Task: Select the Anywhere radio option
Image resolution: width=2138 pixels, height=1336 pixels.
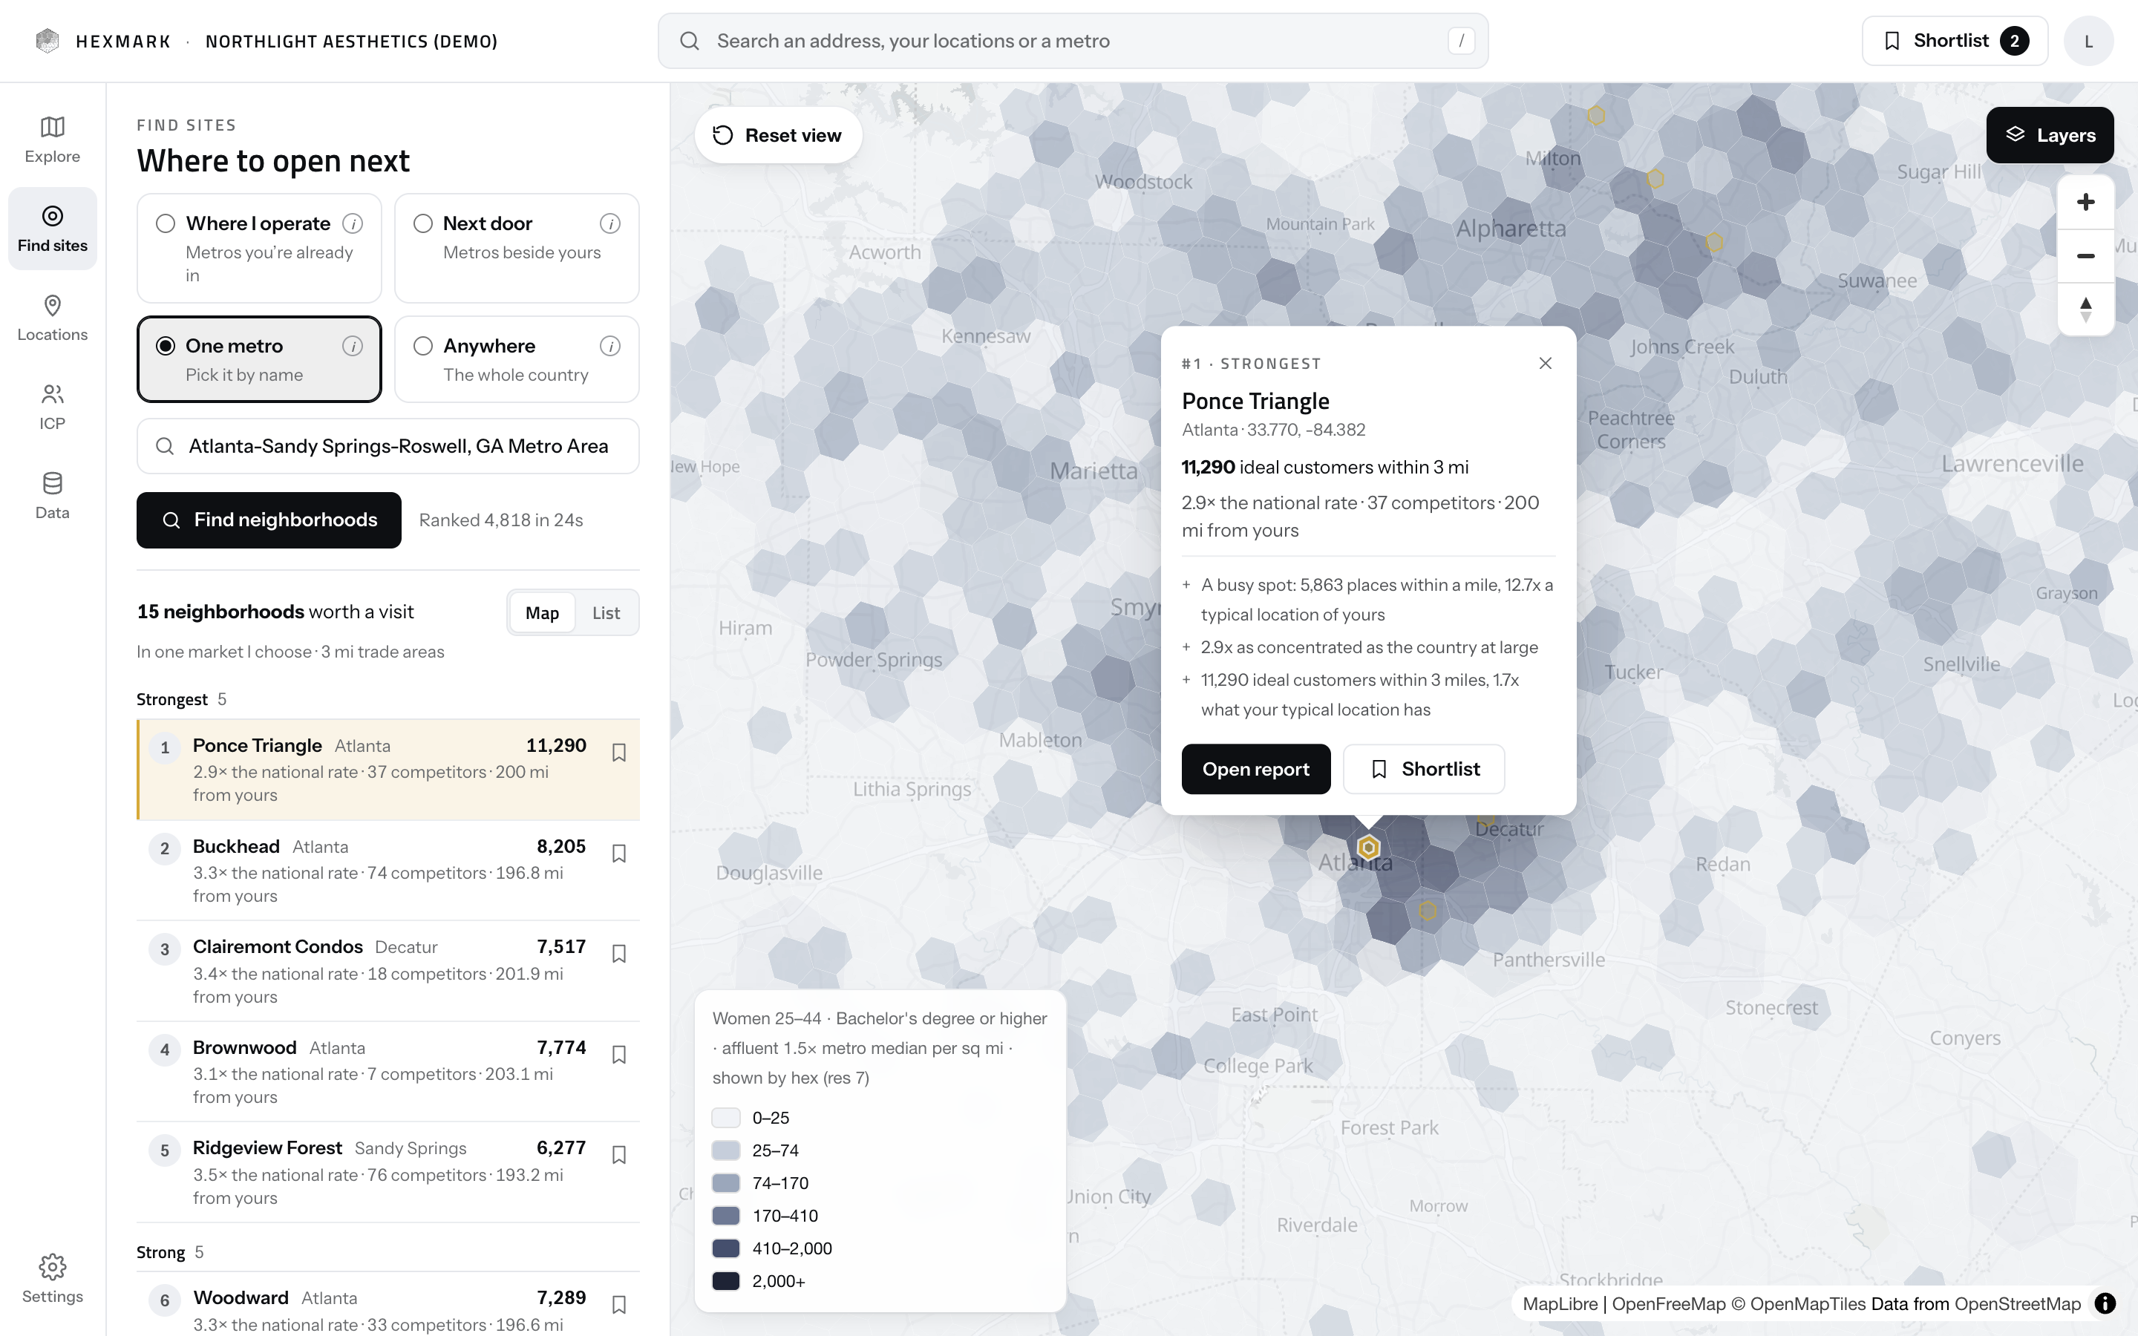Action: (x=423, y=347)
